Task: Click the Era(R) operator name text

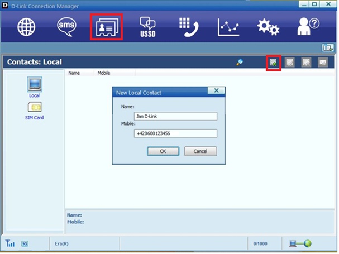Action: [61, 243]
